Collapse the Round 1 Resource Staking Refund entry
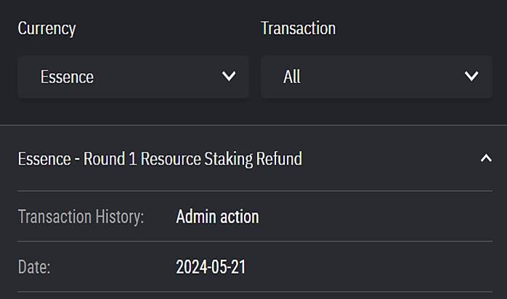507x299 pixels. [x=486, y=158]
